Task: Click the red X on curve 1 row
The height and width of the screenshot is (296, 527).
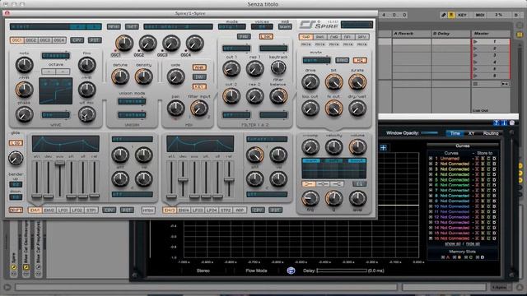Action: coord(477,159)
